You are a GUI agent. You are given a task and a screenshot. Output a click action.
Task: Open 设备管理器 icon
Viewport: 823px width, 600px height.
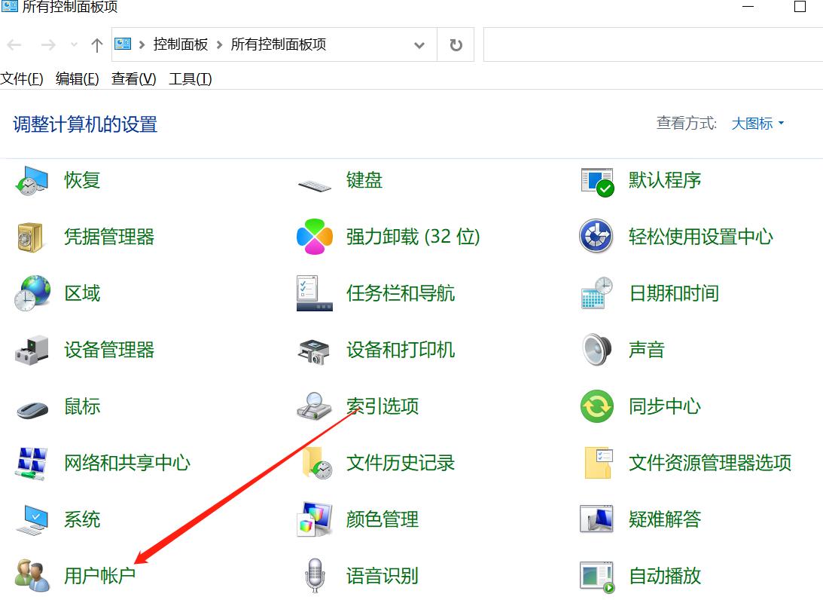(x=32, y=350)
